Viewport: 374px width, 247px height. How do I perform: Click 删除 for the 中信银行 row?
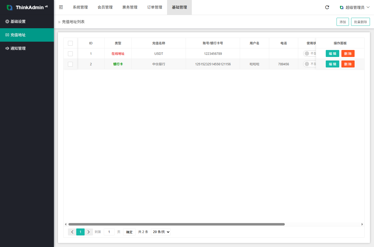(x=348, y=64)
